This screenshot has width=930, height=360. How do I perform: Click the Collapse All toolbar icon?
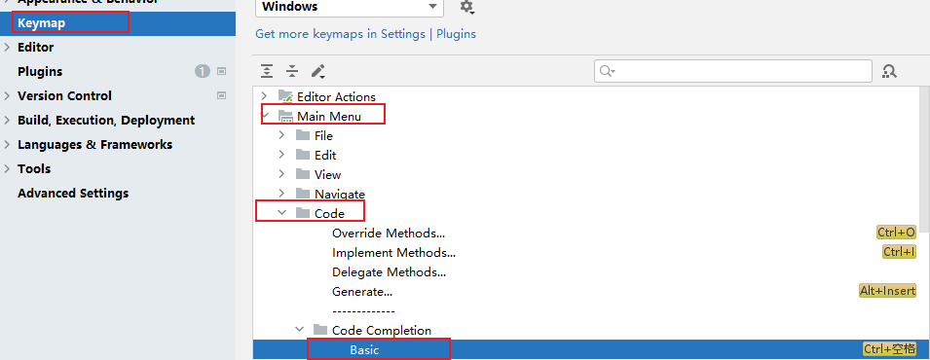click(x=292, y=72)
